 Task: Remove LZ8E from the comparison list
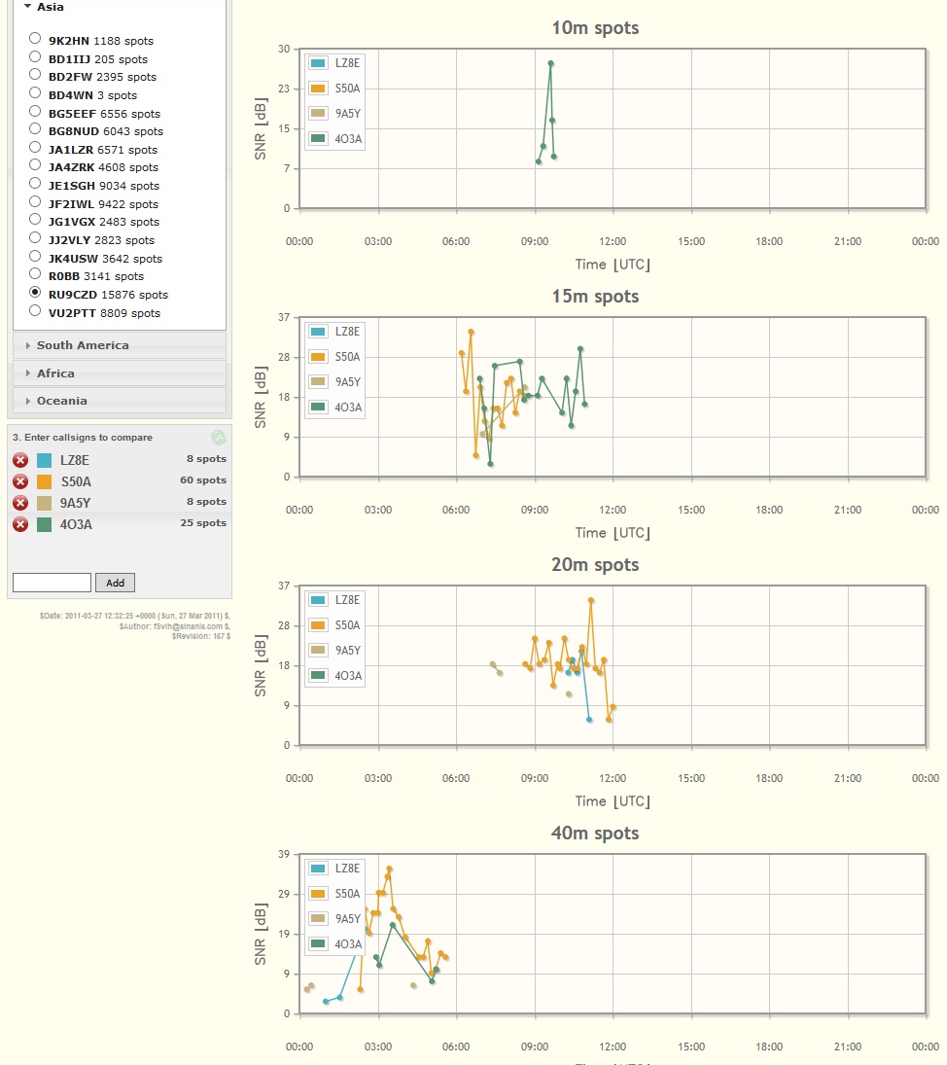[x=20, y=460]
